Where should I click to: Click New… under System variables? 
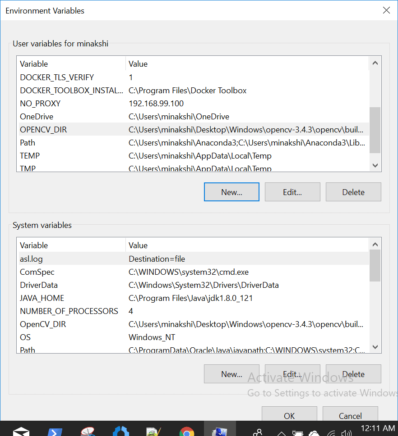tap(232, 374)
